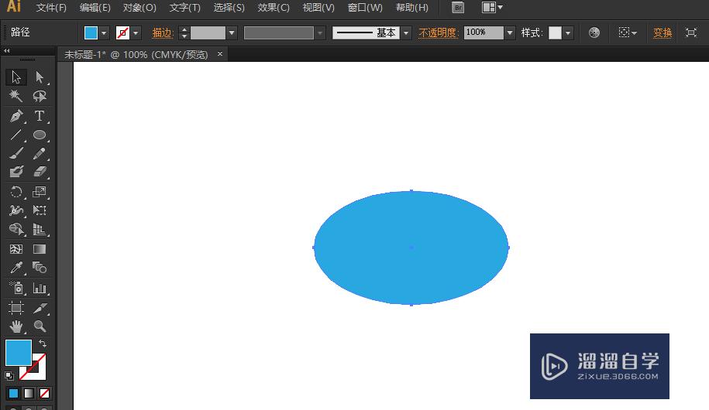This screenshot has width=709, height=410.
Task: Open the 对象(O) menu
Action: pos(139,8)
